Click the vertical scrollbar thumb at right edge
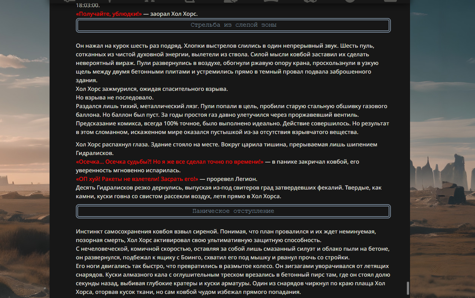475x298 pixels. [408, 288]
